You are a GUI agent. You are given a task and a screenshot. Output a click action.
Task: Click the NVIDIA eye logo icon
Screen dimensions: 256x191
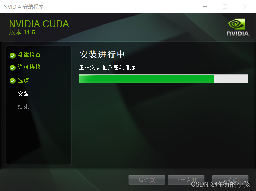pos(236,24)
